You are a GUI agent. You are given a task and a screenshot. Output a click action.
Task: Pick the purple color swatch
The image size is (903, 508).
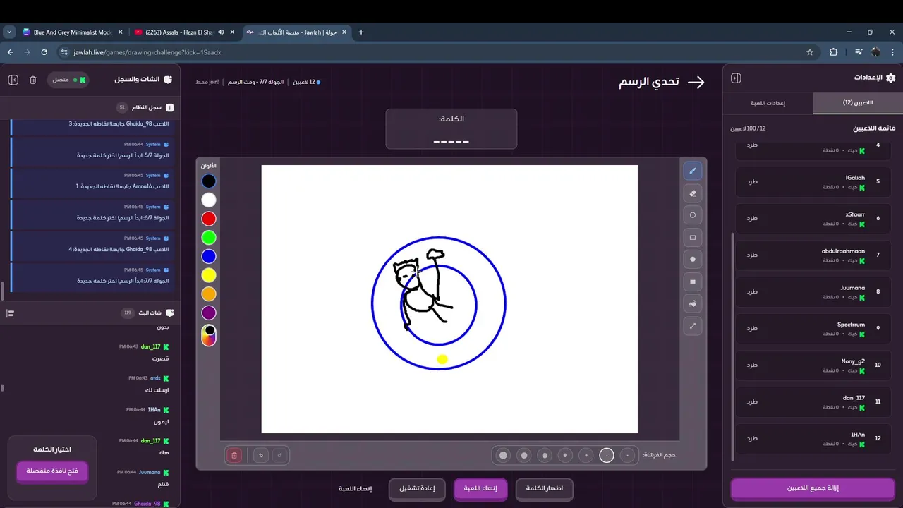[209, 313]
